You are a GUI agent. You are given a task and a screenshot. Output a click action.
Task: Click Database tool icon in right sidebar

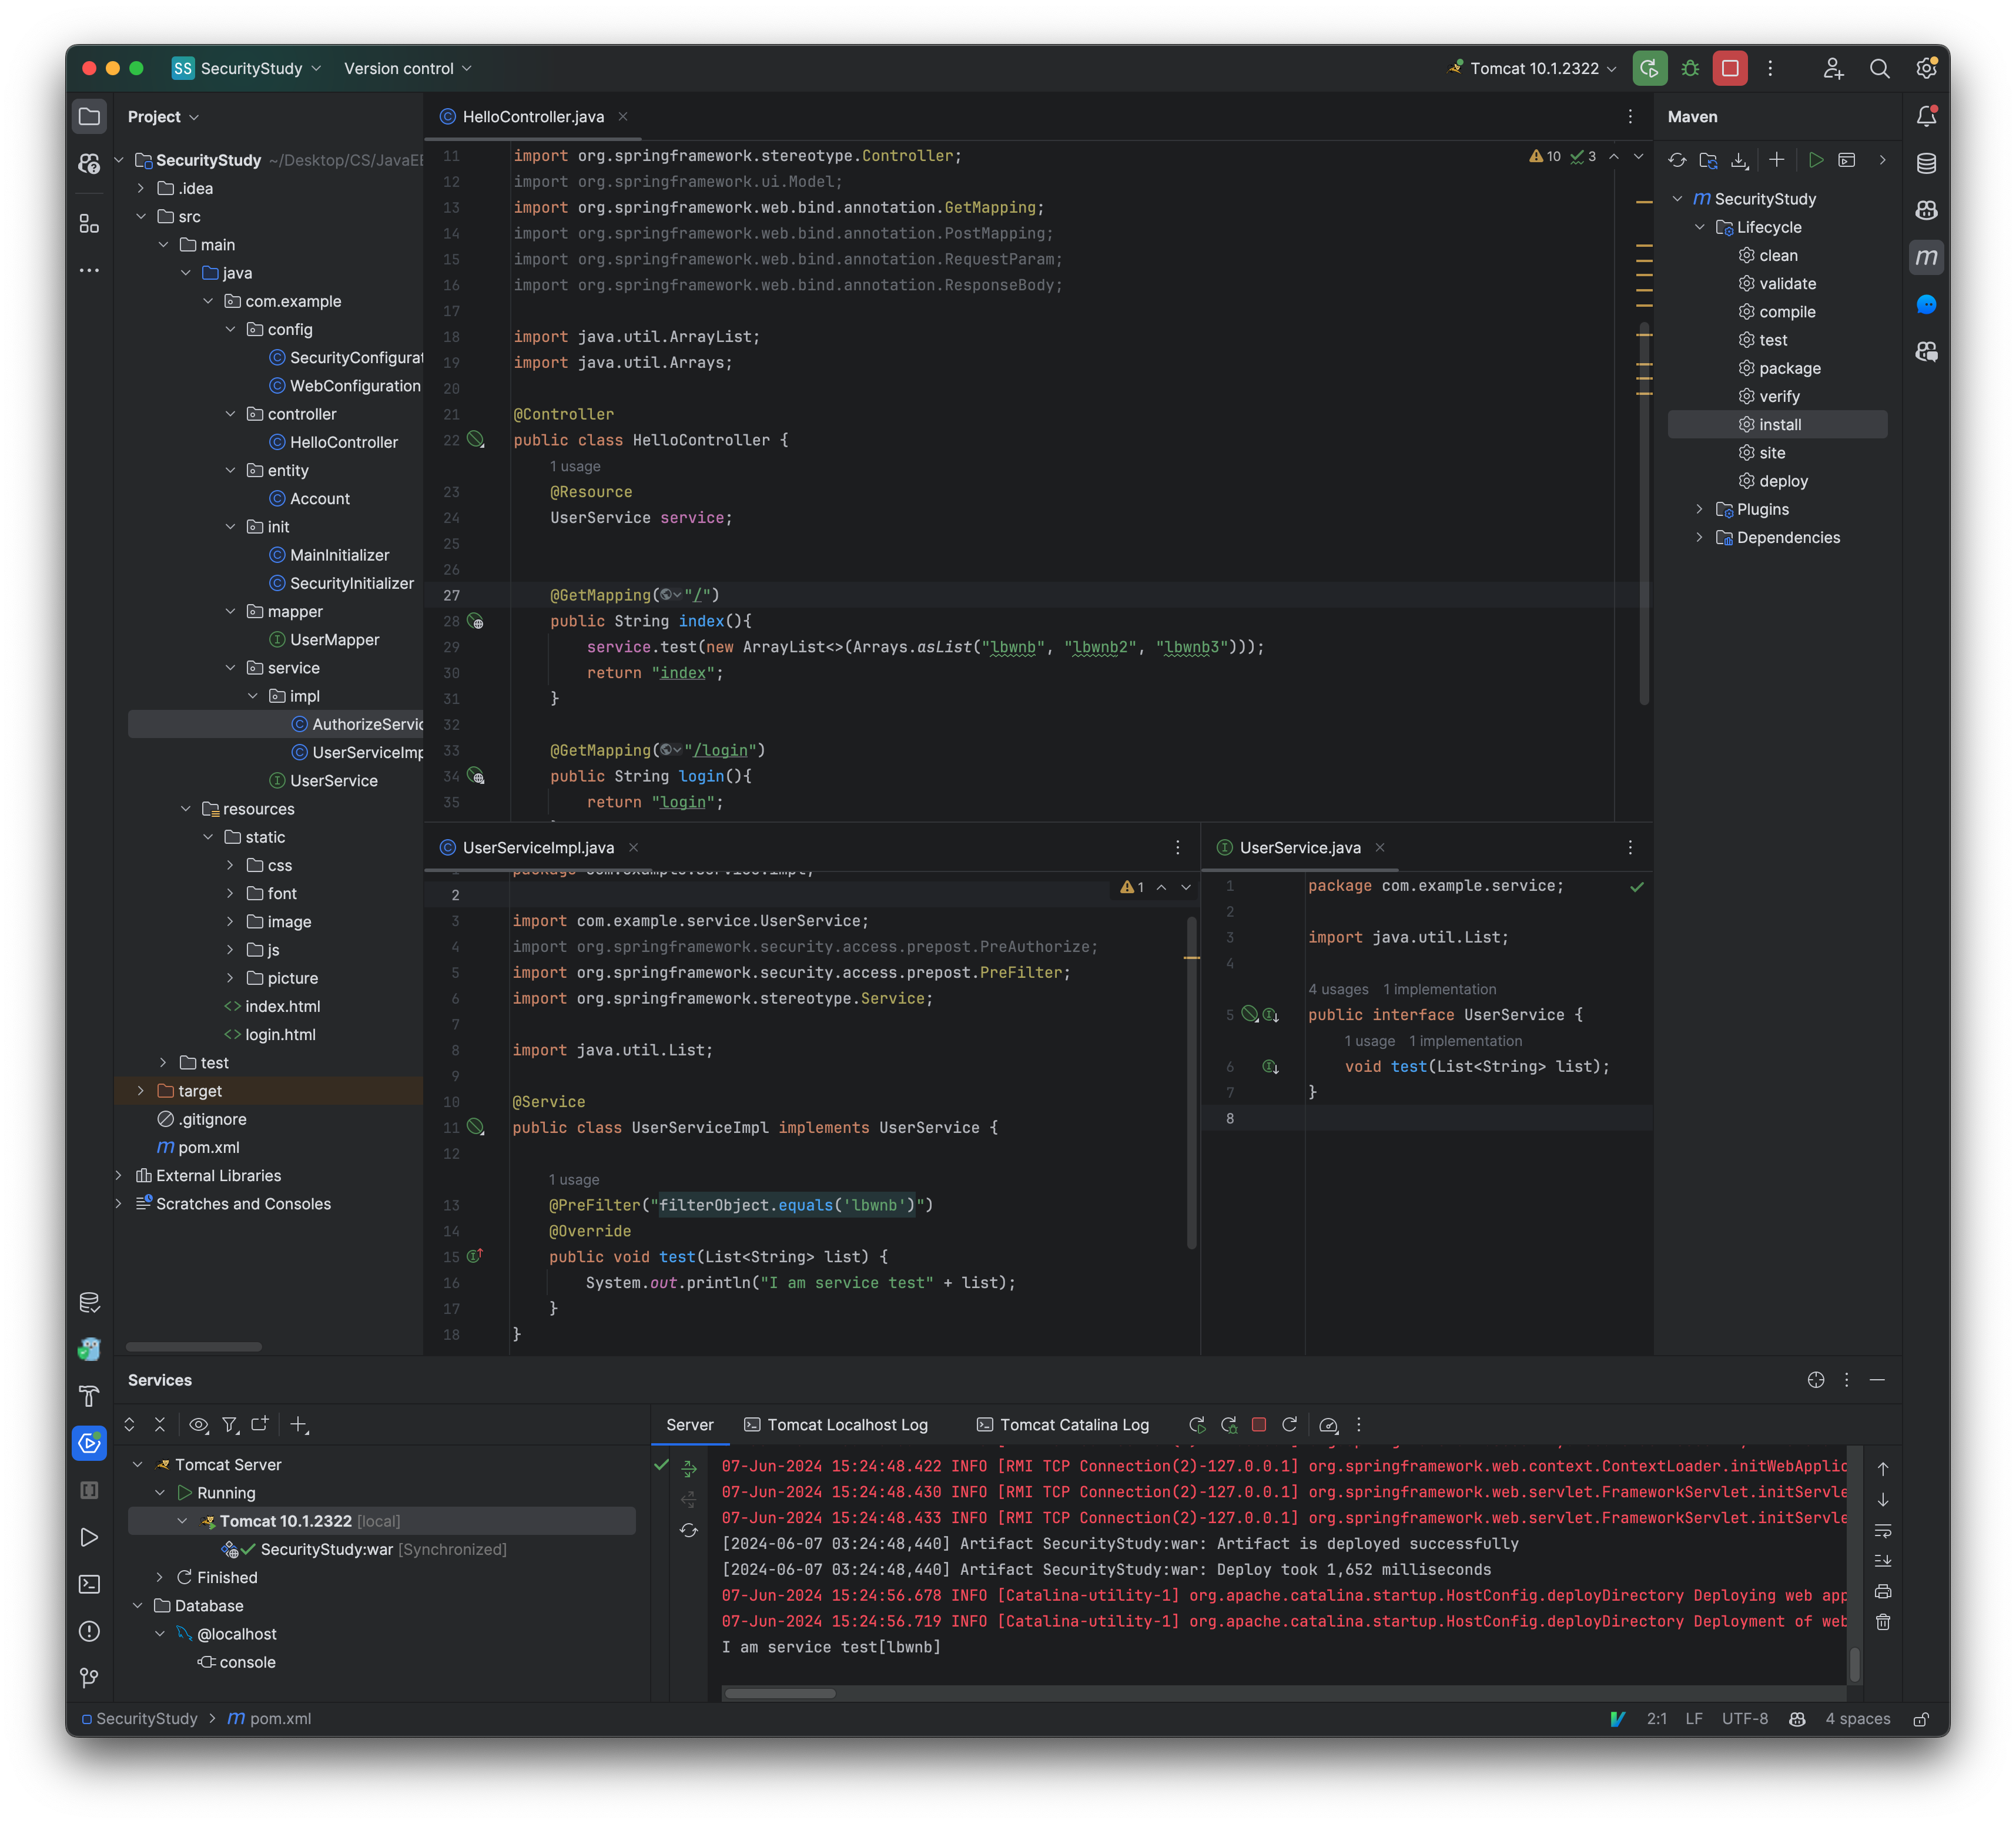1926,163
